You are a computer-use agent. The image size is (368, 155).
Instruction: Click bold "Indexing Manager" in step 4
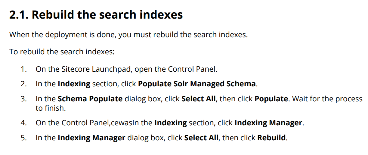[268, 123]
